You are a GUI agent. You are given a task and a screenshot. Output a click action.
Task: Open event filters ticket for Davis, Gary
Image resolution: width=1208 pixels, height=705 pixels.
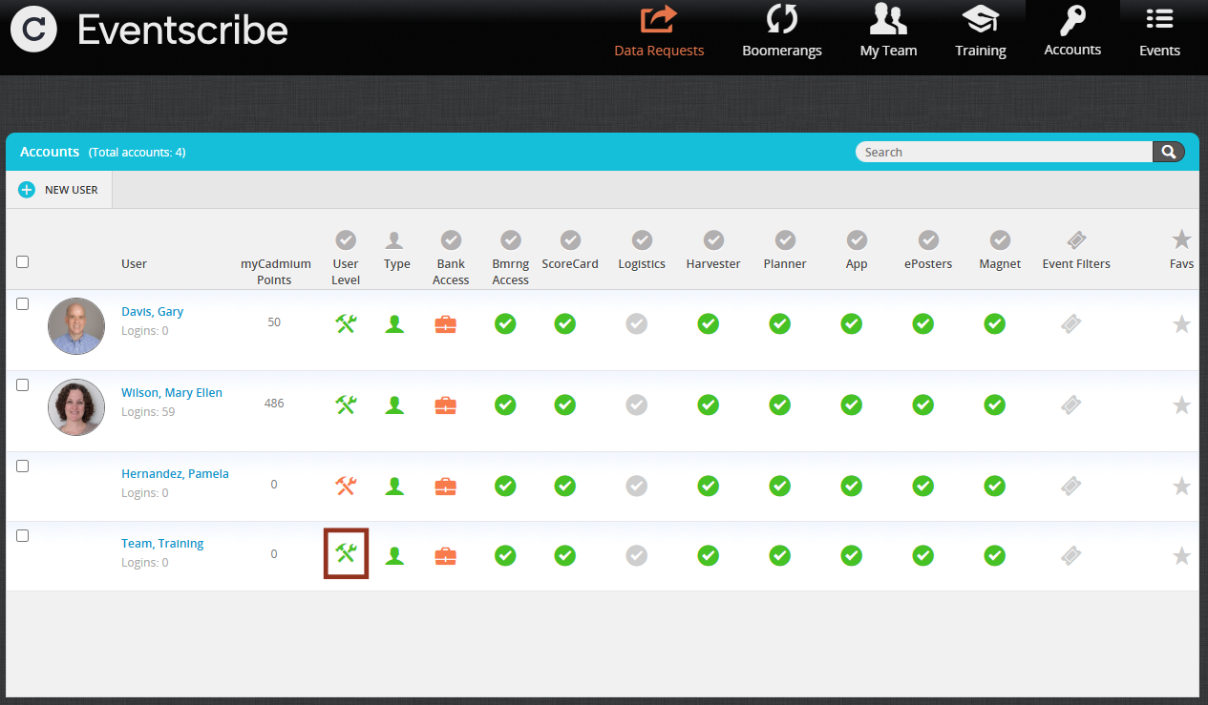[1071, 324]
